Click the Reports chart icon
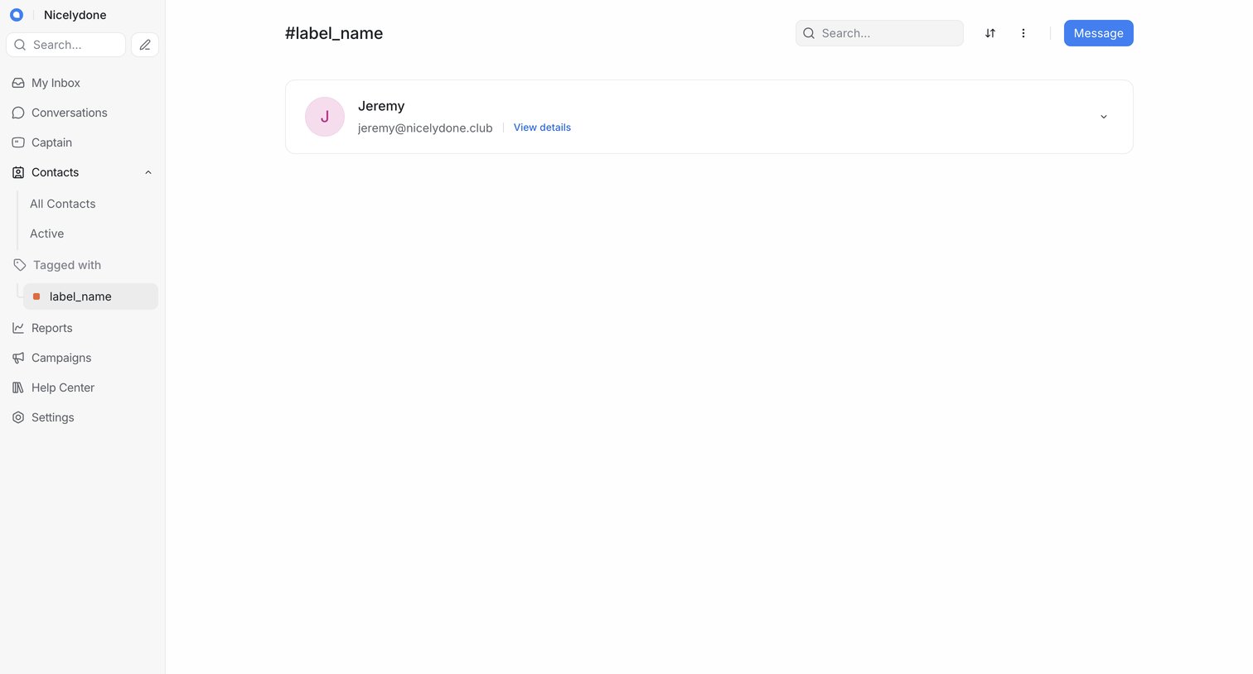This screenshot has width=1253, height=674. click(18, 328)
